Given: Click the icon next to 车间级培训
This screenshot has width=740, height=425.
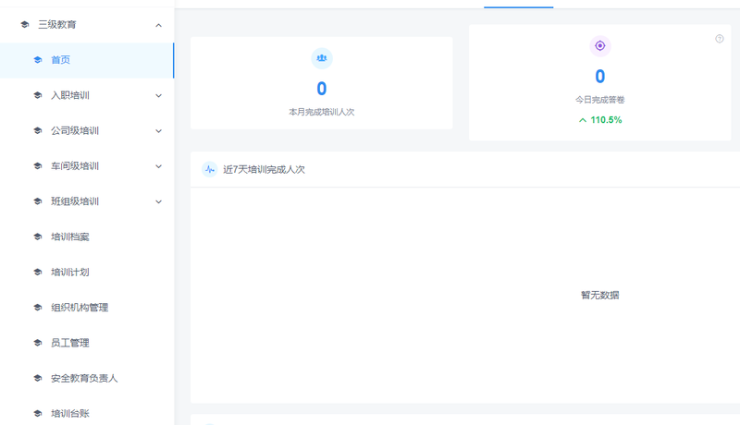Looking at the screenshot, I should (38, 166).
